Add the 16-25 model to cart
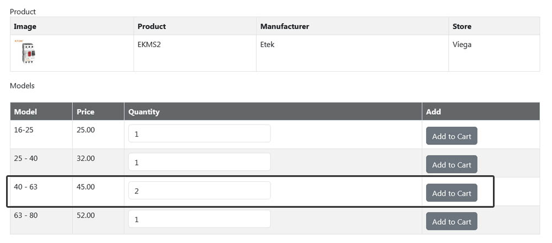Image resolution: width=552 pixels, height=243 pixels. point(452,136)
